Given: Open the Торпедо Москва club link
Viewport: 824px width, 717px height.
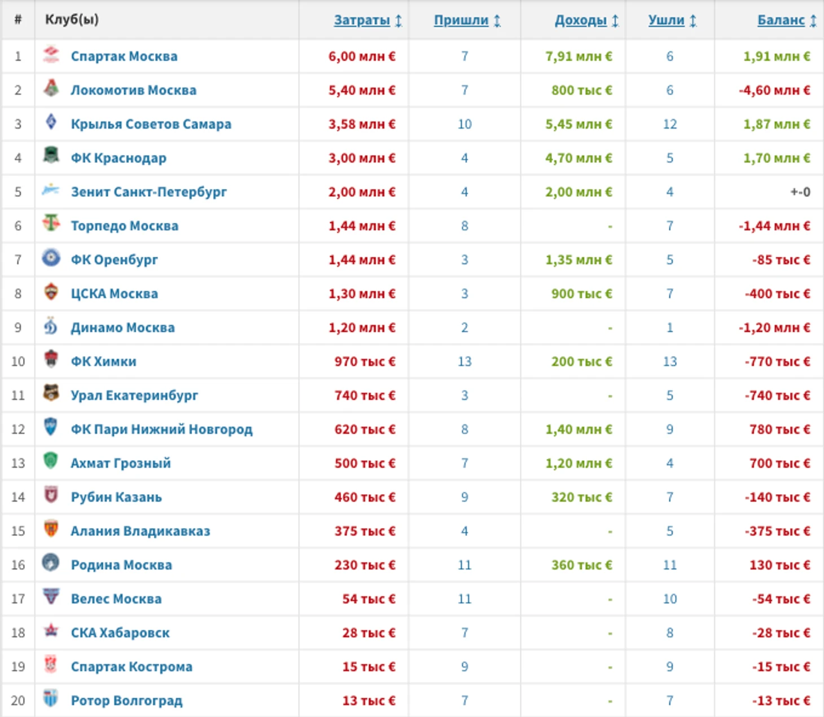Looking at the screenshot, I should pos(125,226).
